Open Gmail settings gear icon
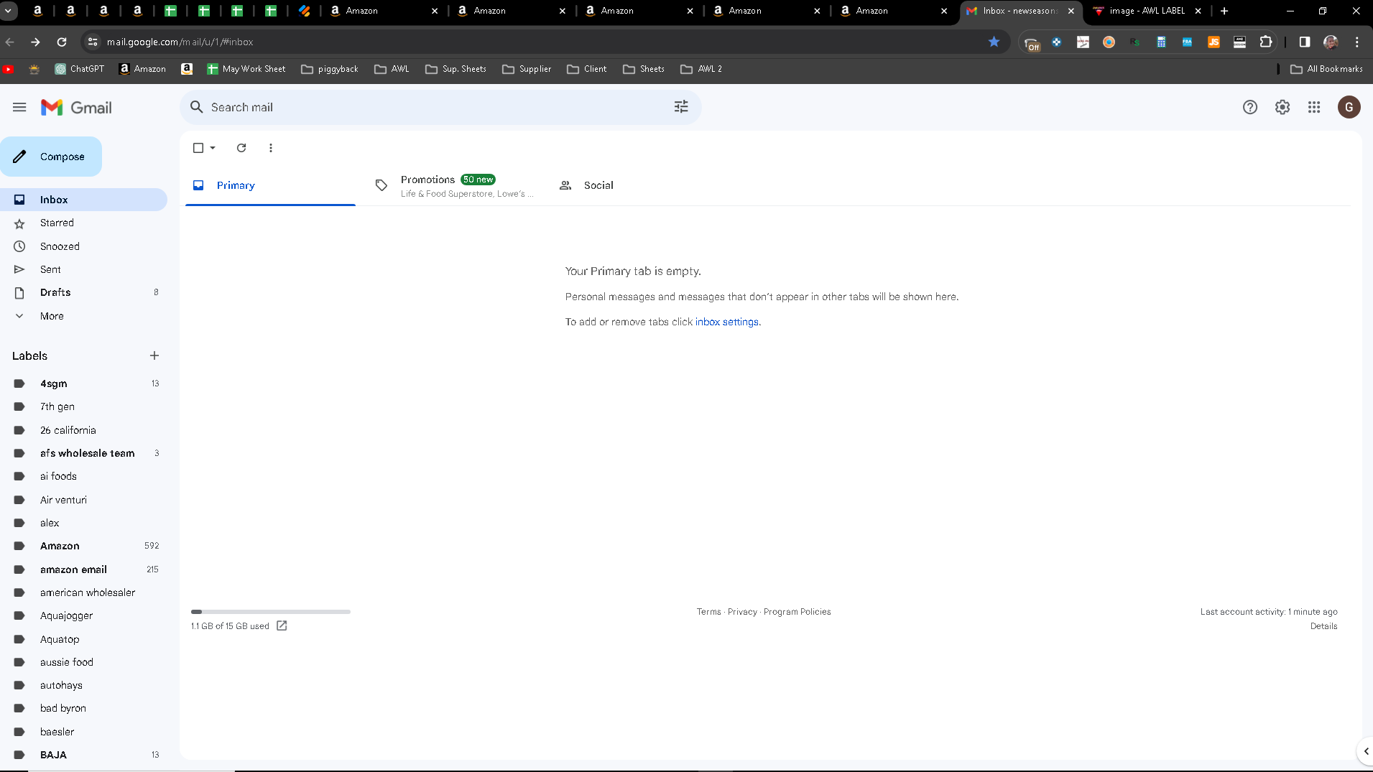Image resolution: width=1373 pixels, height=772 pixels. pos(1282,107)
